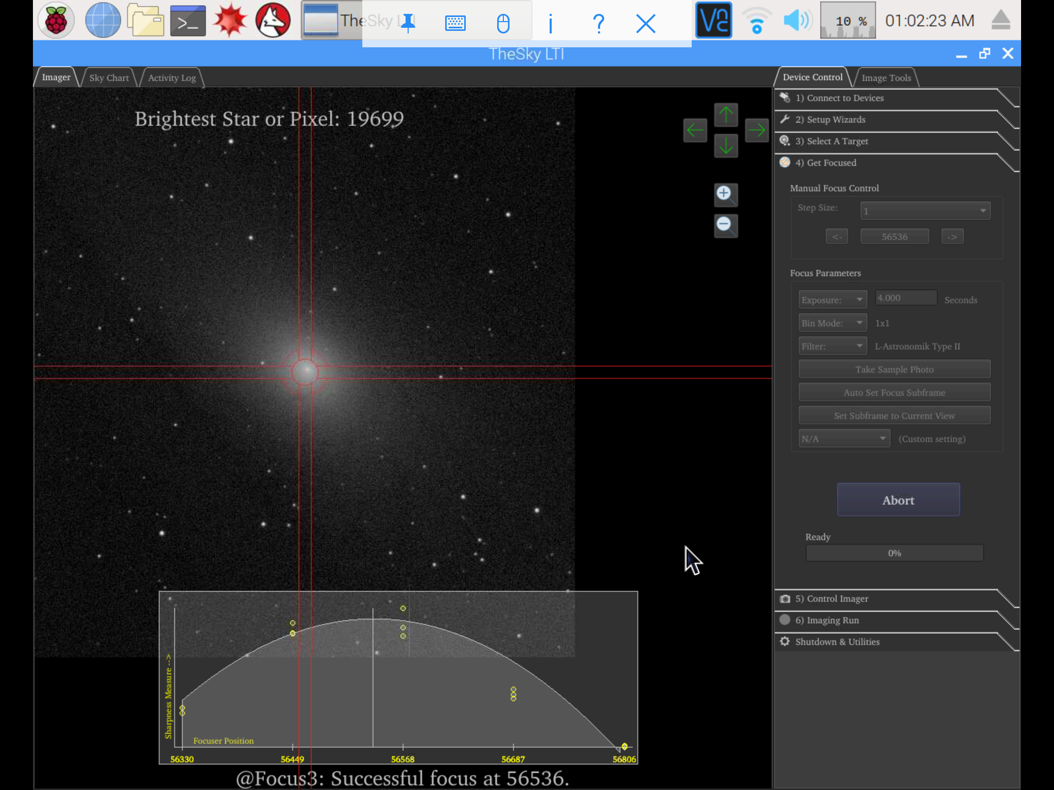
Task: Collapse 4) Get Focused section
Action: pos(895,163)
